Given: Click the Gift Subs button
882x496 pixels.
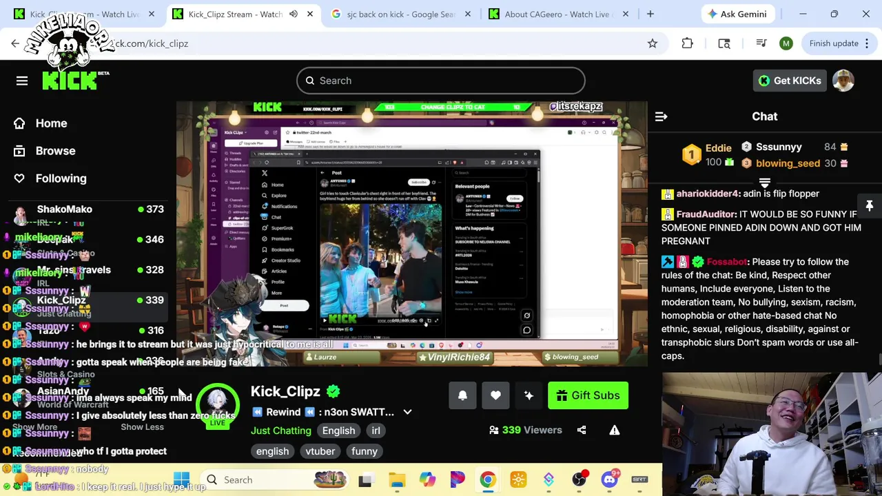Looking at the screenshot, I should pyautogui.click(x=588, y=395).
